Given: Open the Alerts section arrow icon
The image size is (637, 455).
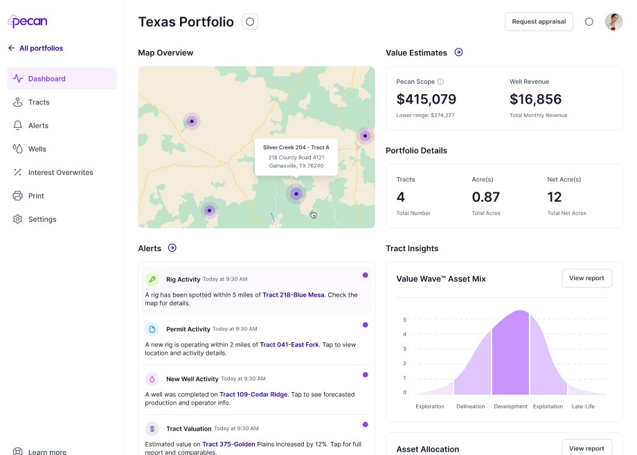Looking at the screenshot, I should click(172, 248).
